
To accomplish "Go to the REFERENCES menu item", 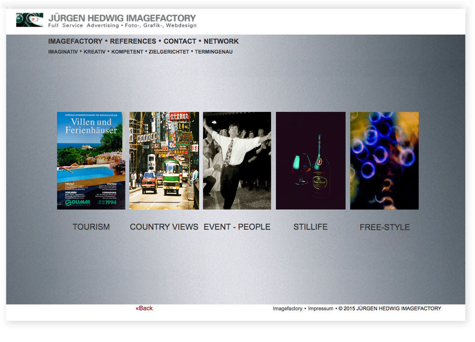I will [x=133, y=41].
